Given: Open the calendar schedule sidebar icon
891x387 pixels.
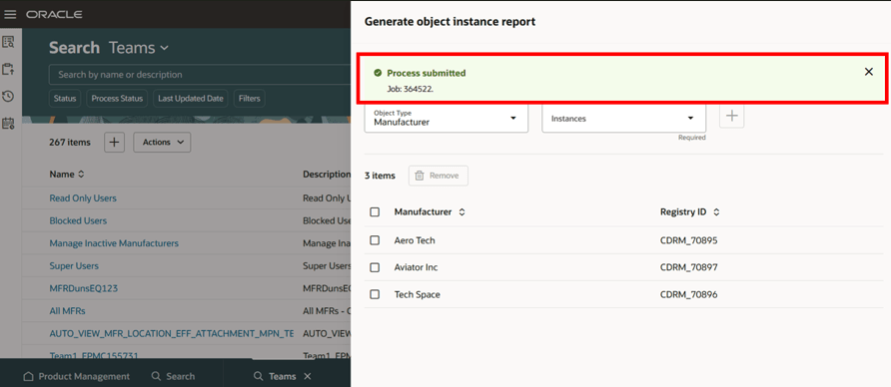Looking at the screenshot, I should (x=8, y=123).
